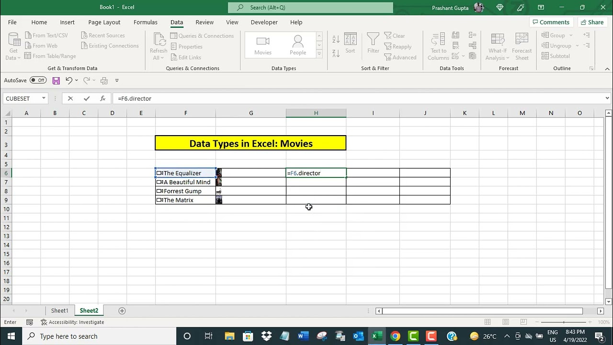
Task: Confirm the formula with the checkmark icon
Action: point(87,98)
